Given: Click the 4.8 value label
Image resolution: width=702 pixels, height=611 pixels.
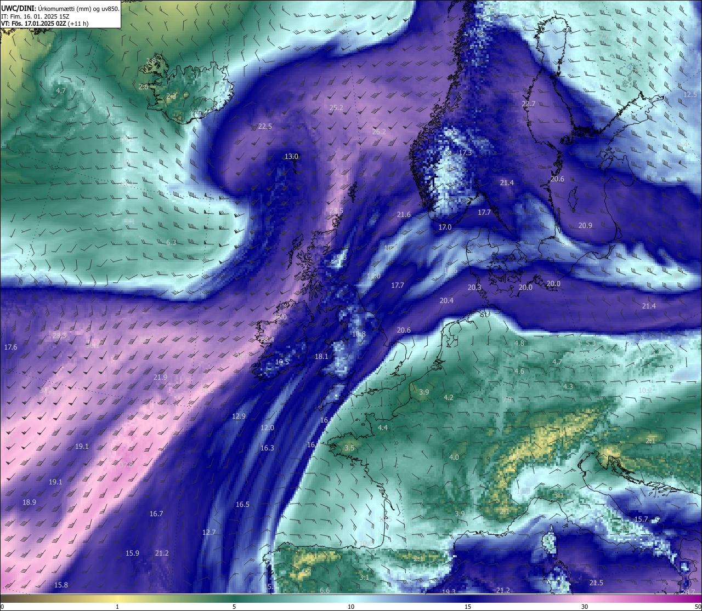Looking at the screenshot, I should pyautogui.click(x=519, y=344).
